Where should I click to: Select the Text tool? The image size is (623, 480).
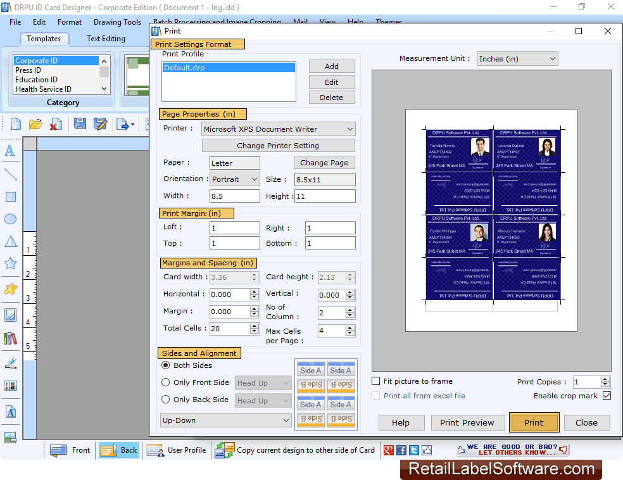coord(10,151)
